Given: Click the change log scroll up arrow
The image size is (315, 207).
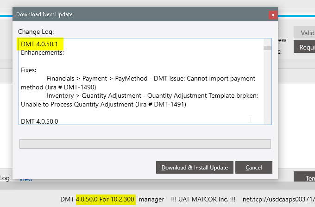Looking at the screenshot, I should (x=267, y=42).
